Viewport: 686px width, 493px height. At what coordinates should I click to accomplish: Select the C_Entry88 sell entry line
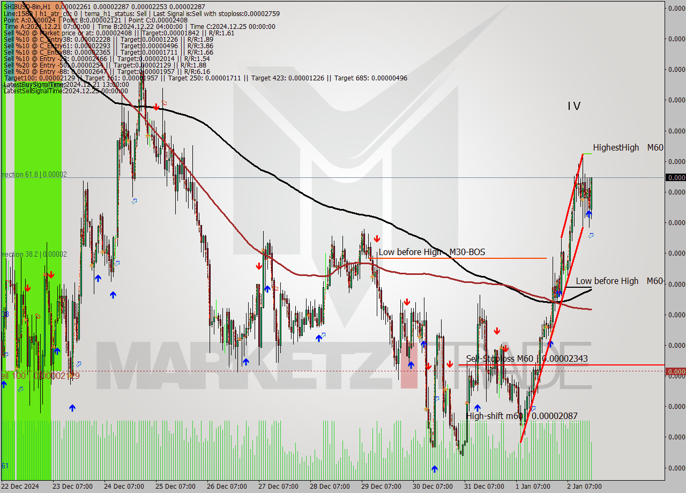coord(108,53)
